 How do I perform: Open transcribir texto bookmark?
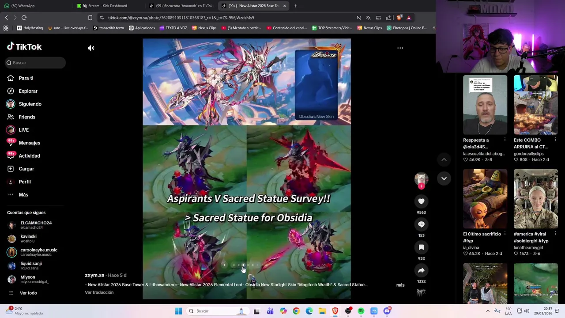pyautogui.click(x=109, y=28)
